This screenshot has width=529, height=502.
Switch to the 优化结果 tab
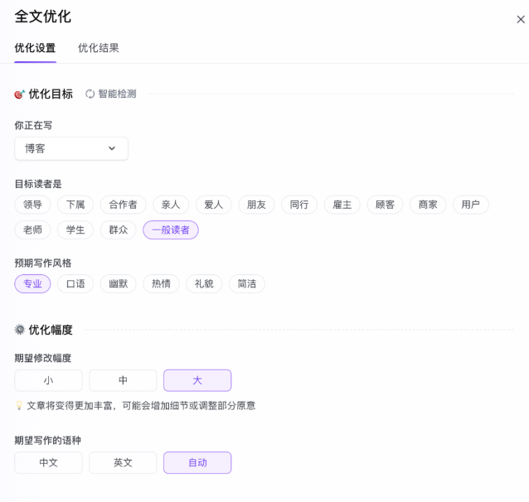tap(99, 48)
